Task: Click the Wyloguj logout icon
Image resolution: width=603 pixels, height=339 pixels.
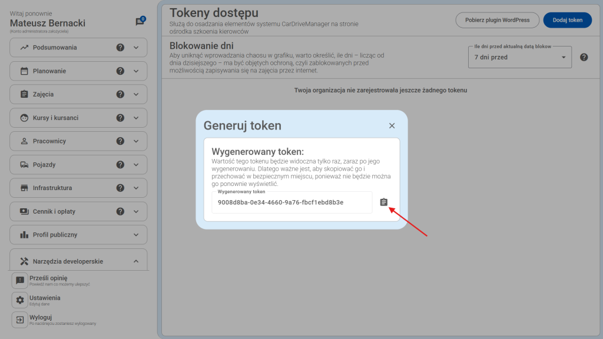Action: tap(19, 320)
